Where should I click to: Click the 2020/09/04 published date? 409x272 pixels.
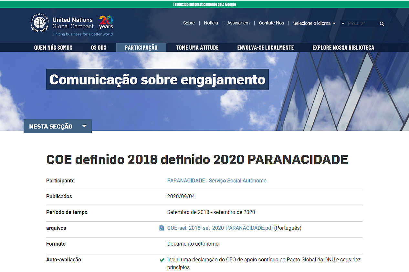tap(181, 197)
